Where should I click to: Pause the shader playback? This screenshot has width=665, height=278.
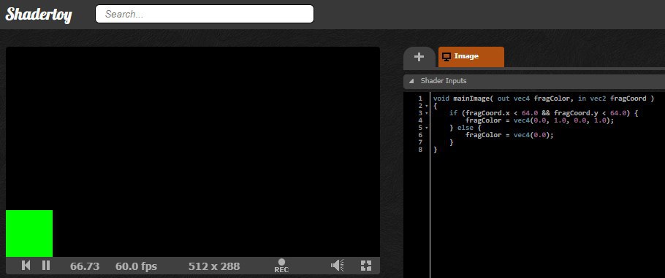pyautogui.click(x=46, y=266)
